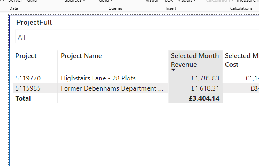
Task: Select revenue value £1,618.31
Action: pos(205,88)
